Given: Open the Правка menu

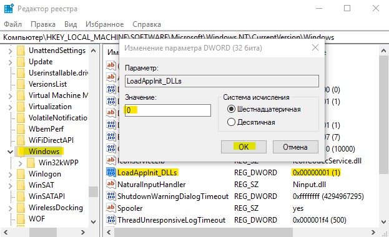Looking at the screenshot, I should pyautogui.click(x=43, y=24).
